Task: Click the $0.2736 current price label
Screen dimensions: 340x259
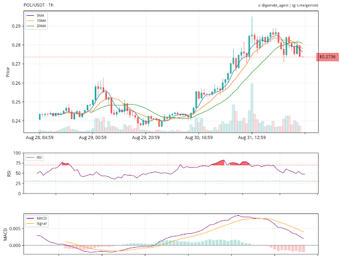Action: (x=327, y=57)
